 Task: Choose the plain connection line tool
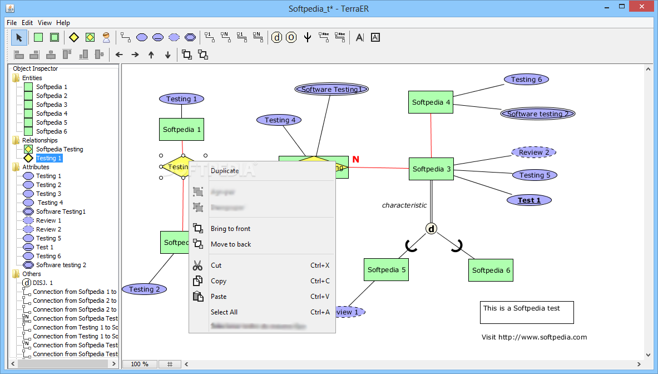126,37
